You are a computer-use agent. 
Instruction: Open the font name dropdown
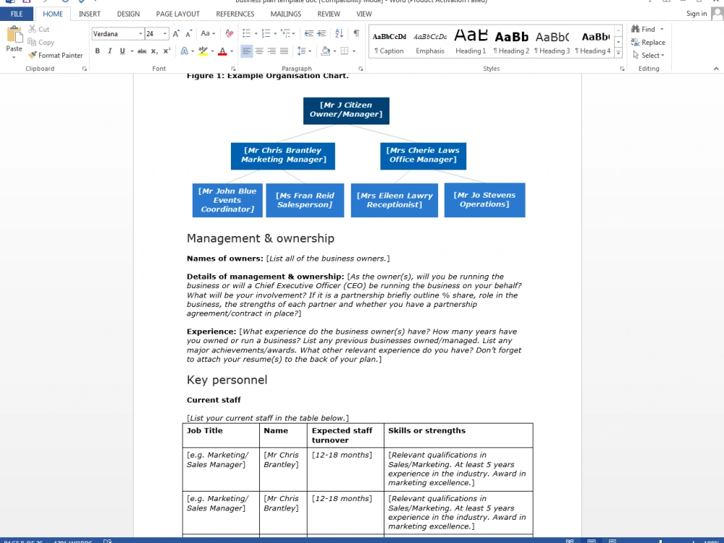(140, 34)
